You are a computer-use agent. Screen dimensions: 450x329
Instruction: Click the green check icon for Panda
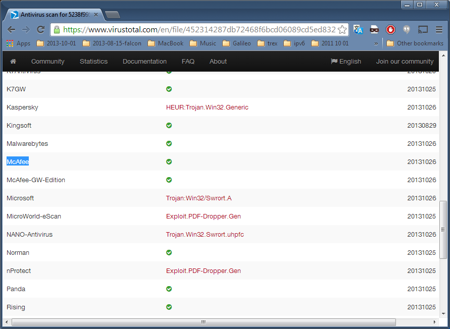pos(169,289)
